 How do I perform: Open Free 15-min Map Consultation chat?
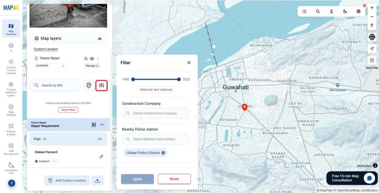352,178
